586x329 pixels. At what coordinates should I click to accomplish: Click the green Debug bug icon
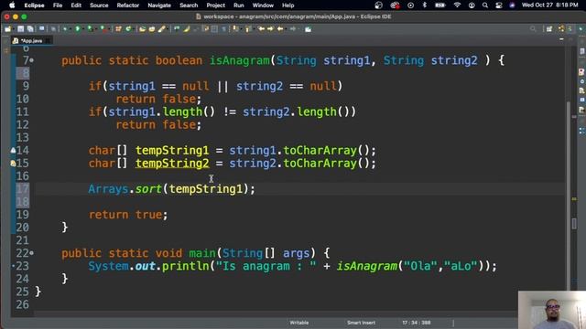[x=65, y=28]
